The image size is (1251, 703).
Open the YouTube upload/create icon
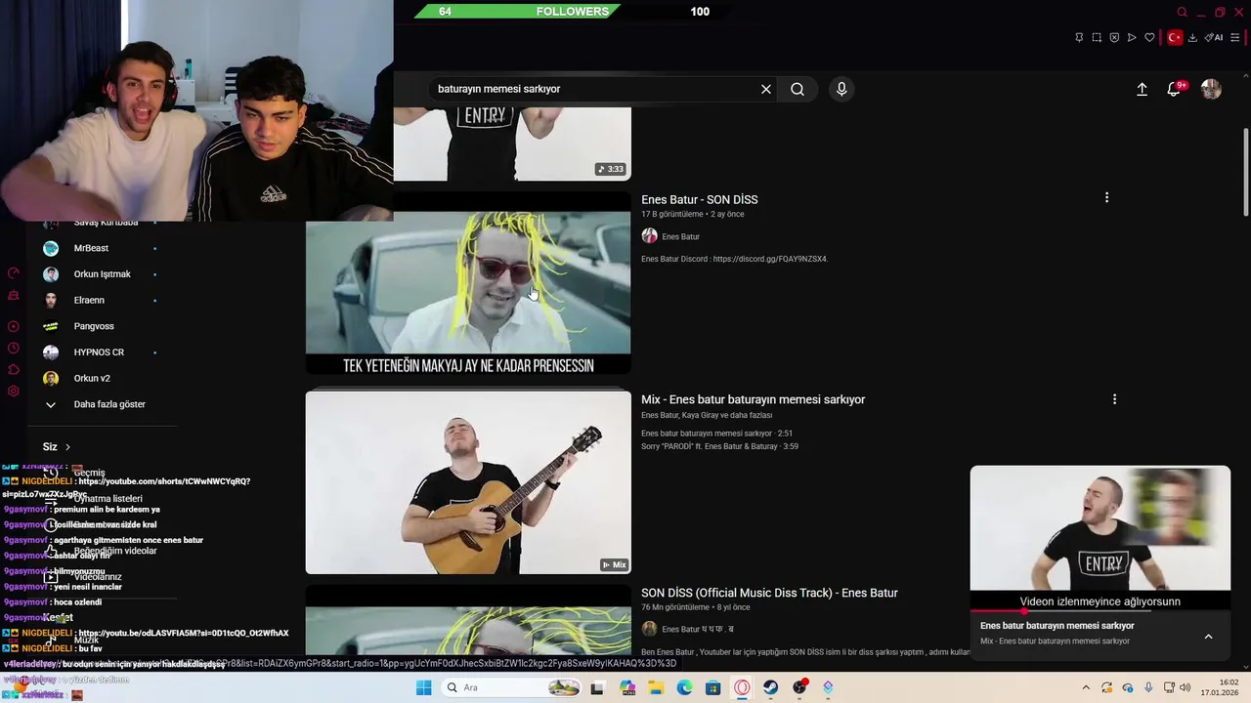pos(1142,89)
